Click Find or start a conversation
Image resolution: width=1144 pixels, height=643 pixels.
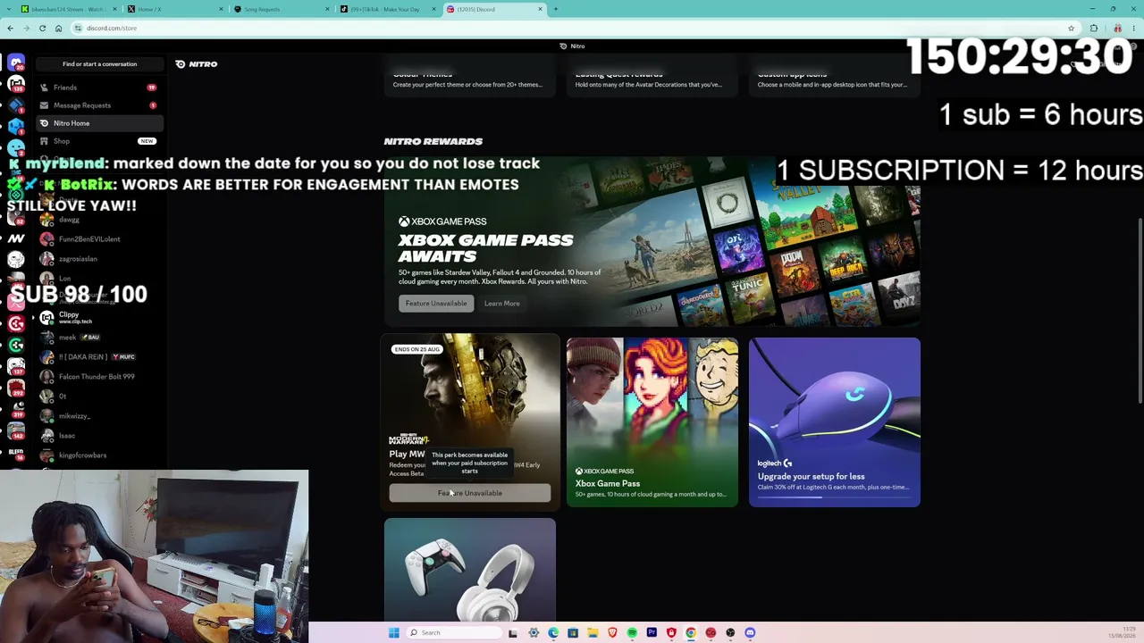100,64
